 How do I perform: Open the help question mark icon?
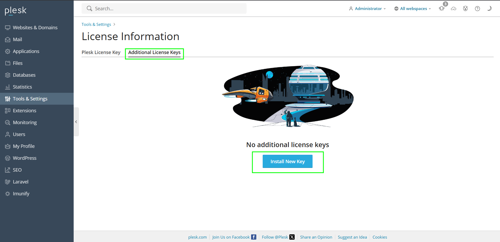click(x=477, y=9)
